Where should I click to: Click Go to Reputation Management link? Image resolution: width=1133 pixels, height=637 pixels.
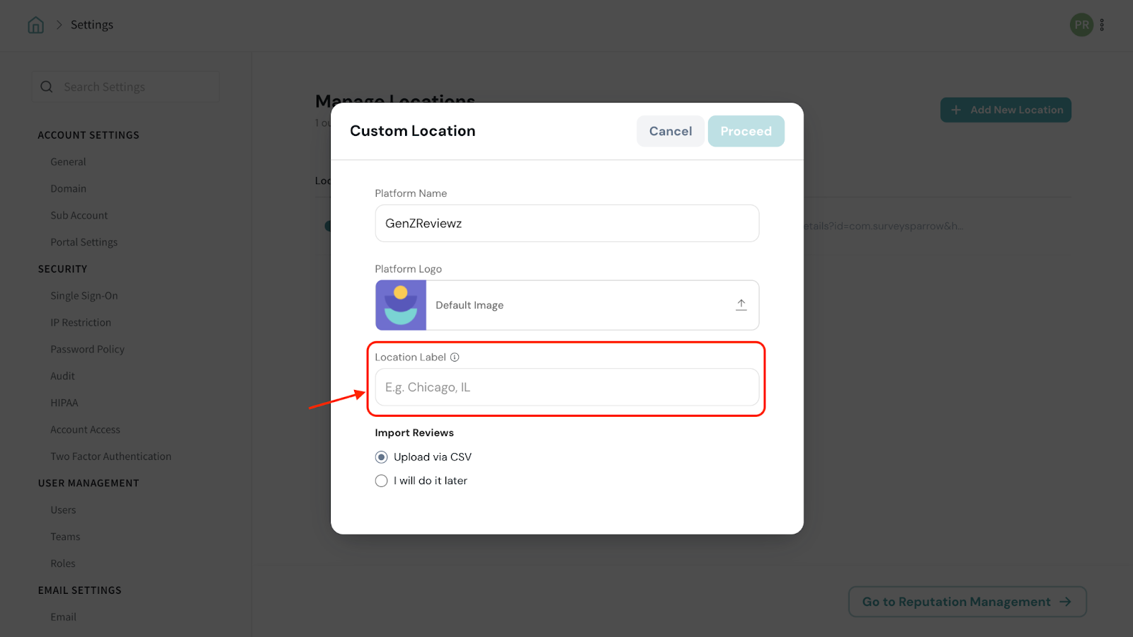point(967,602)
